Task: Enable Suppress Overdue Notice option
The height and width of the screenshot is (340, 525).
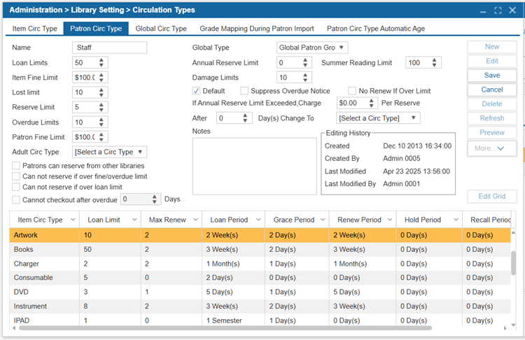Action: click(244, 91)
